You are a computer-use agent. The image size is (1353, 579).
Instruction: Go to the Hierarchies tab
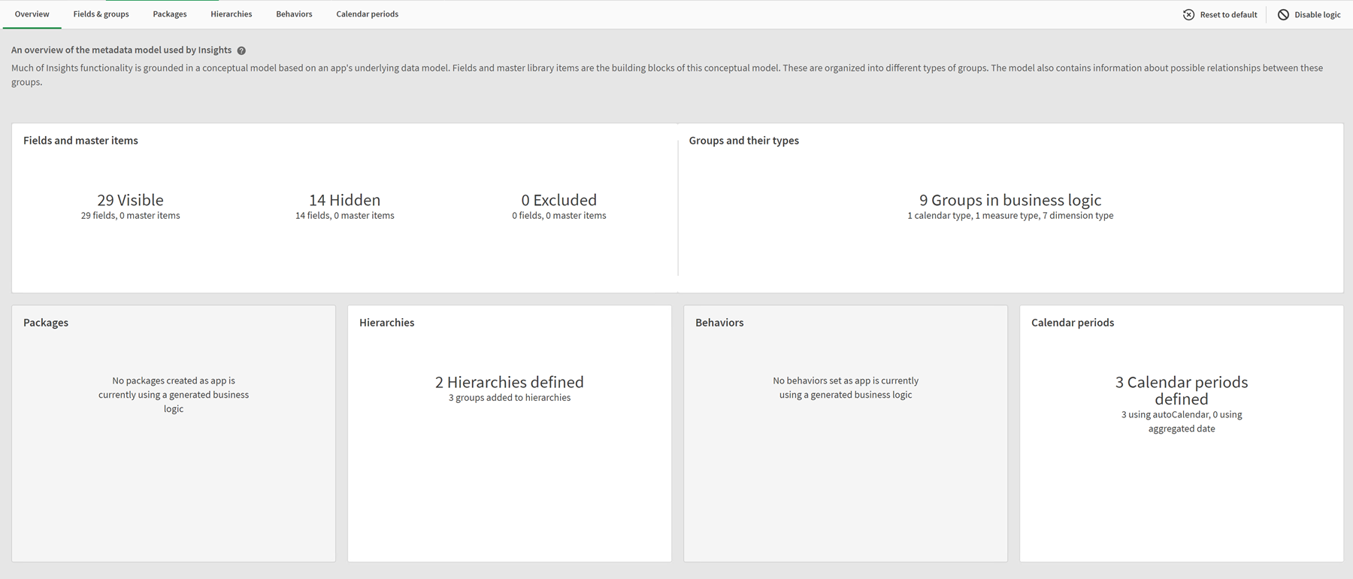tap(232, 14)
